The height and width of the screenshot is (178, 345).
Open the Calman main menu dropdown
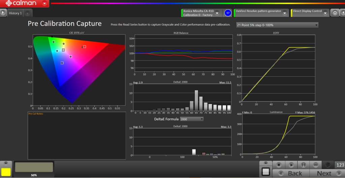[44, 4]
